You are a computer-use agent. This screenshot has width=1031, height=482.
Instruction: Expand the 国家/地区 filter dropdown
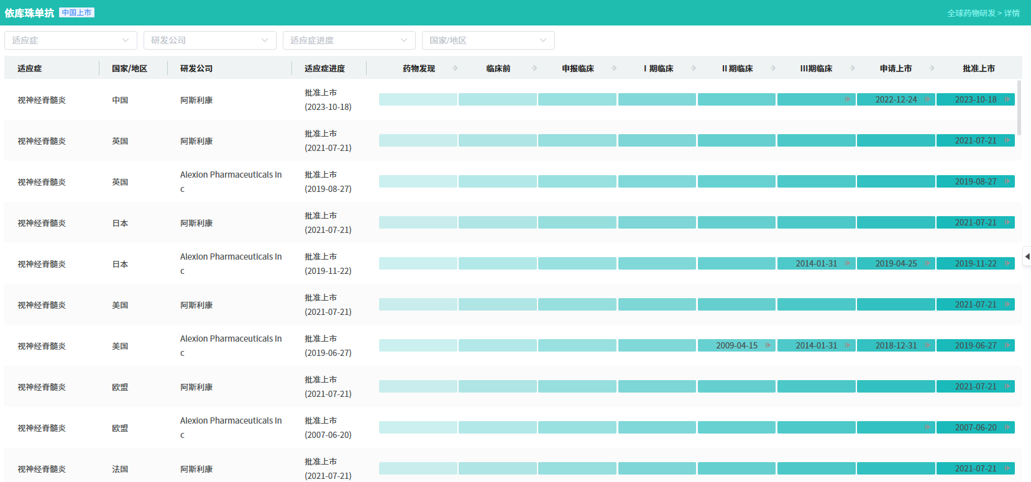[488, 40]
